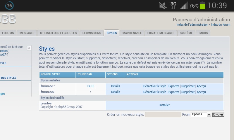Tap the signal strength bars icon
234x140 pixels.
[x=184, y=6]
